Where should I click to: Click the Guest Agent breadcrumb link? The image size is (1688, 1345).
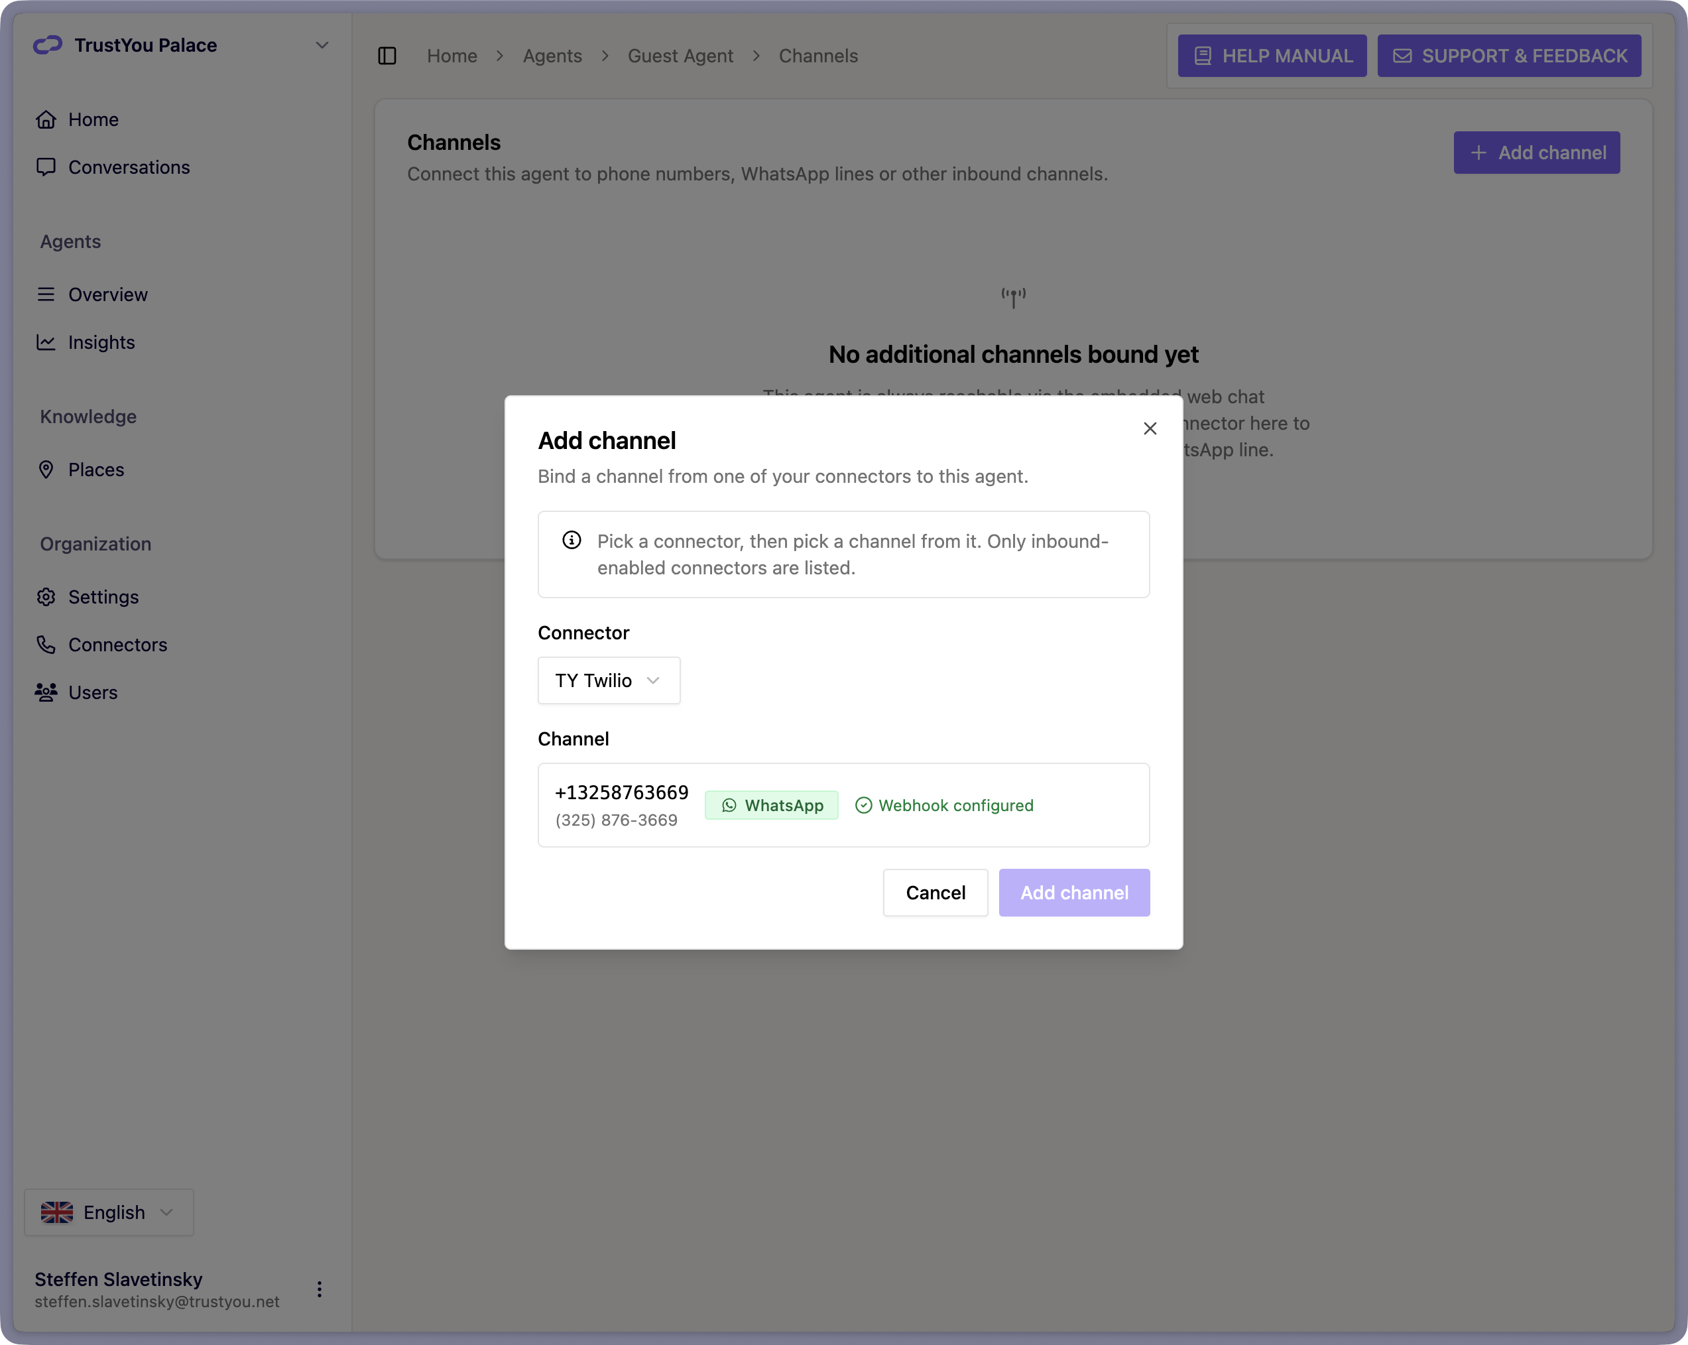tap(680, 56)
